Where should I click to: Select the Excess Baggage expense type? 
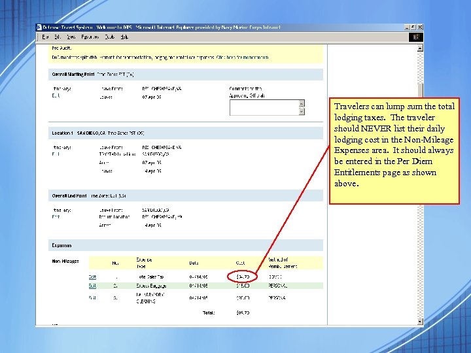(x=151, y=286)
